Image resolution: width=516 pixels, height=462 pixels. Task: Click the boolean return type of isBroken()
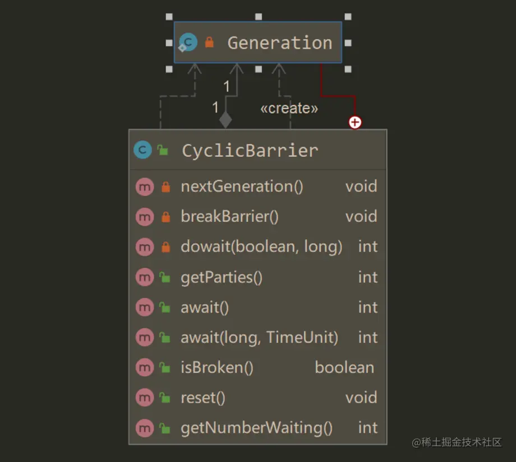click(344, 368)
